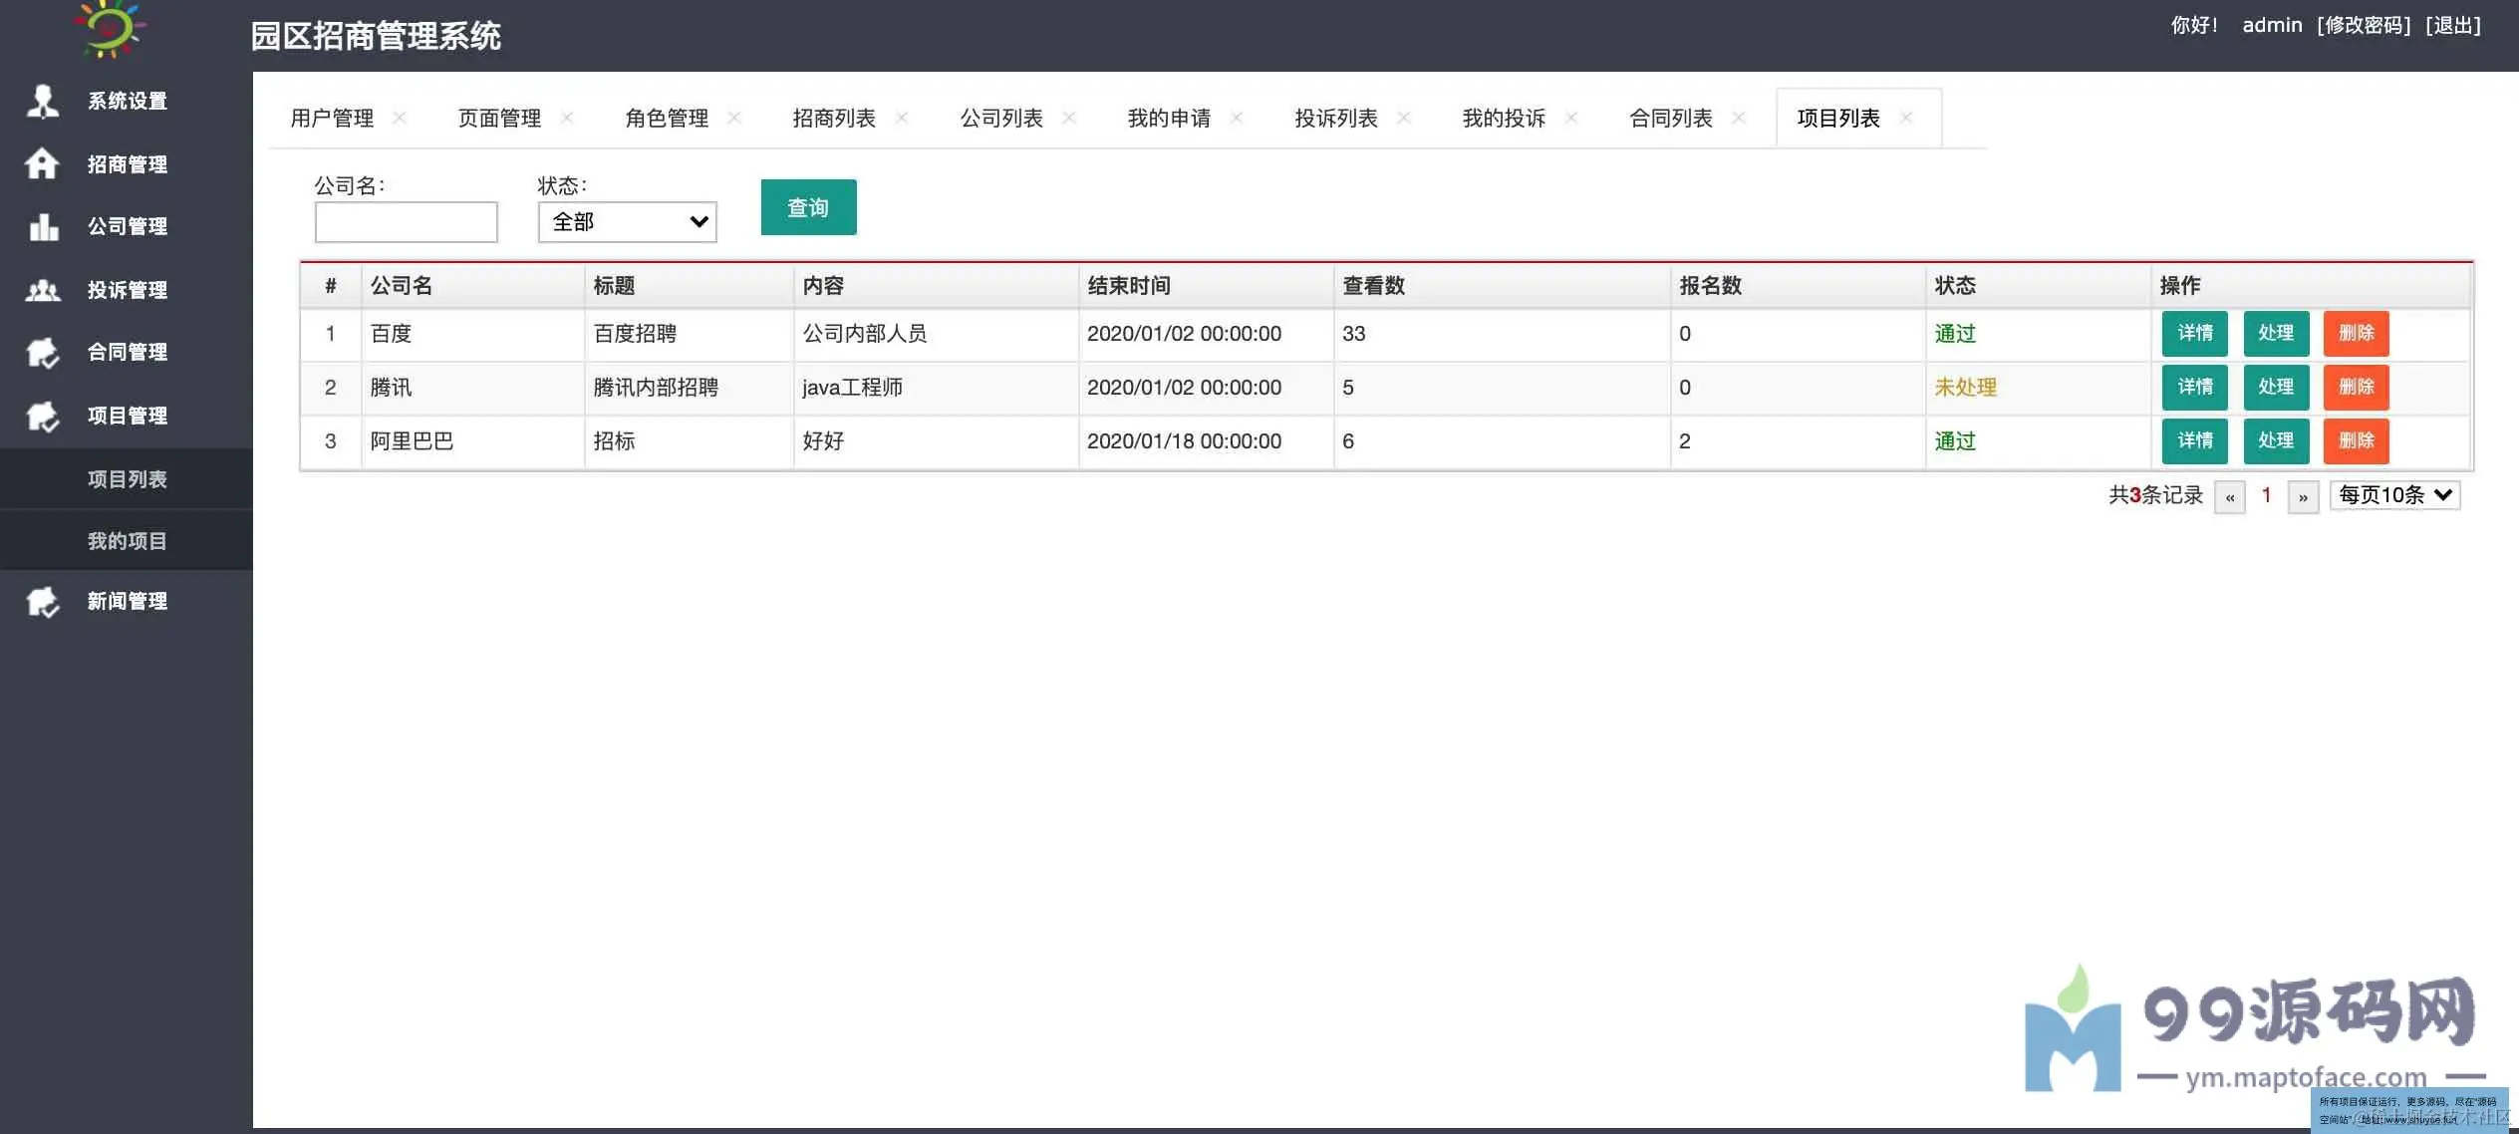2519x1134 pixels.
Task: Click the bar chart icon for 公司管理
Action: [42, 226]
